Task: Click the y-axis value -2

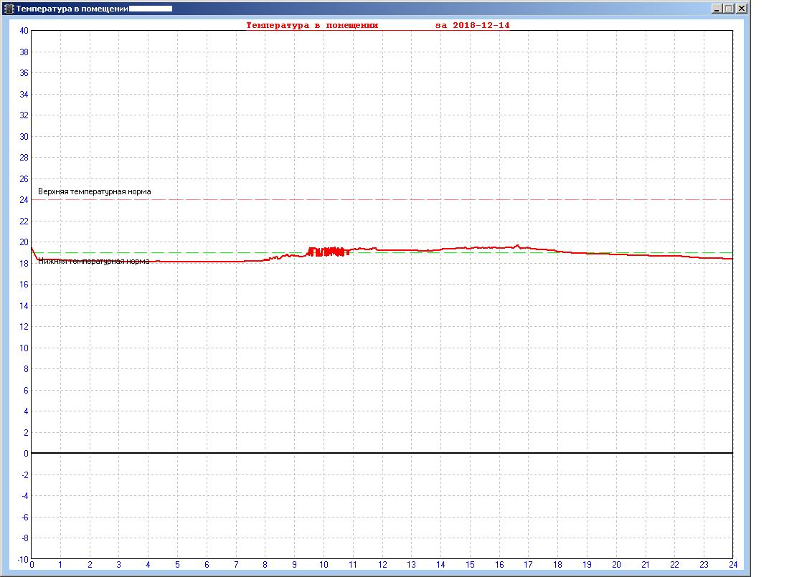Action: click(x=25, y=475)
